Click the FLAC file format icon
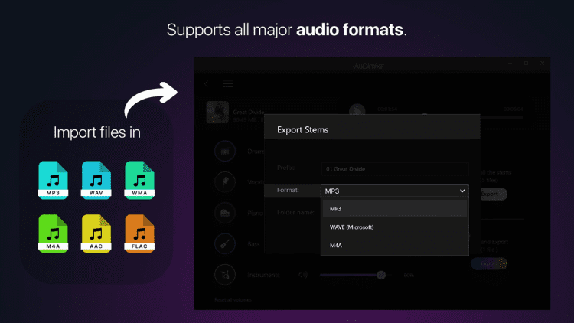Viewport: 574px width, 323px height. pyautogui.click(x=139, y=233)
